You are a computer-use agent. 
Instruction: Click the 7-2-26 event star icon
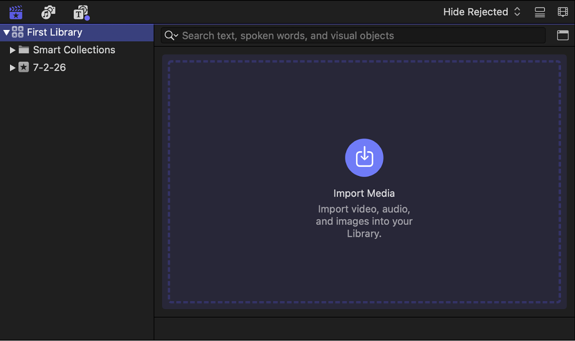[x=24, y=67]
